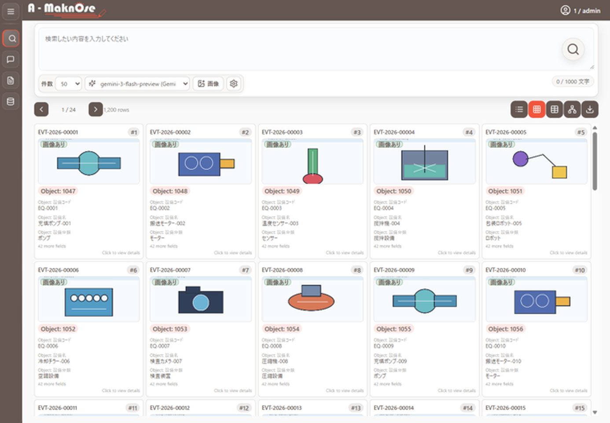The width and height of the screenshot is (610, 423).
Task: Click the round magnifier search button
Action: point(573,49)
